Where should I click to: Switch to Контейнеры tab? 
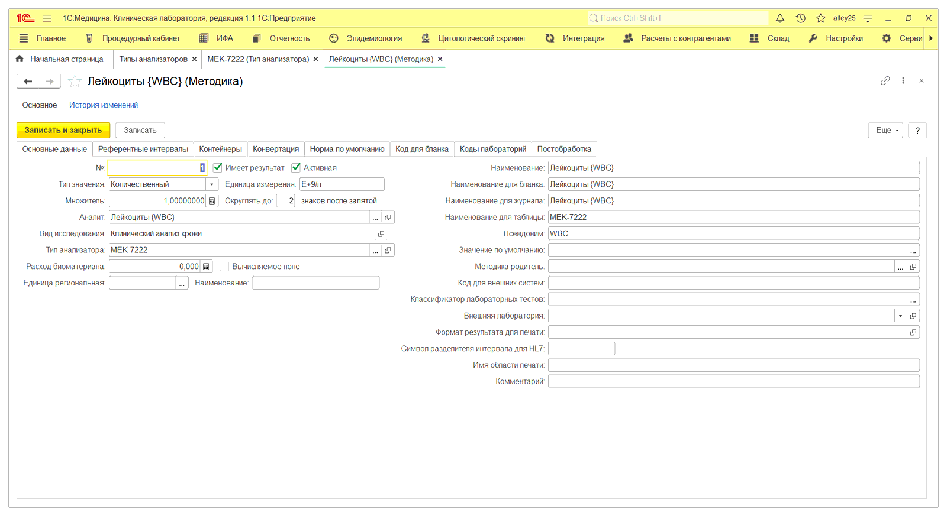(x=220, y=150)
